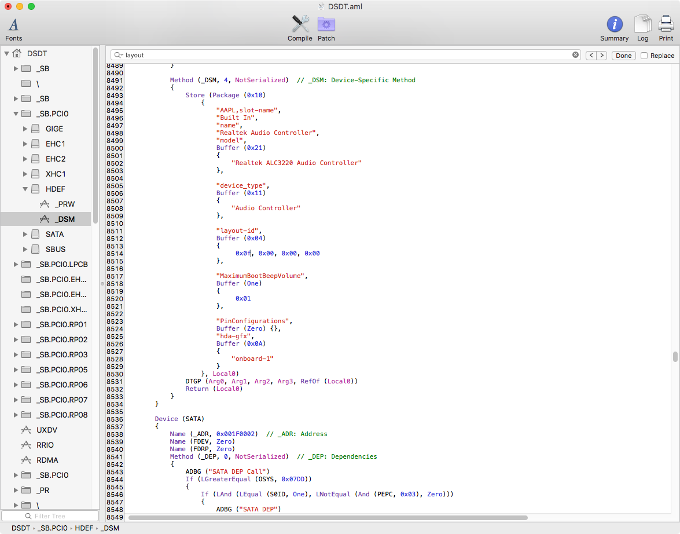Screen dimensions: 680x534
Task: Collapse the HDEF device node
Action: [25, 189]
